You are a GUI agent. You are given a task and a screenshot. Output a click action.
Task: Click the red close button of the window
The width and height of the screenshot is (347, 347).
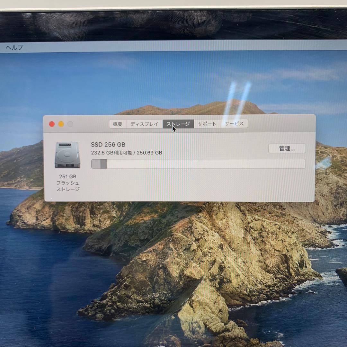[x=52, y=123]
